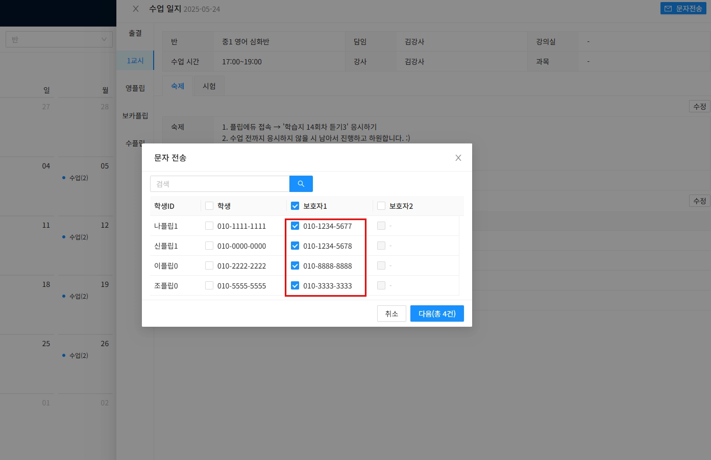Click the search magnifier button in dialog
Viewport: 711px width, 460px height.
(301, 184)
